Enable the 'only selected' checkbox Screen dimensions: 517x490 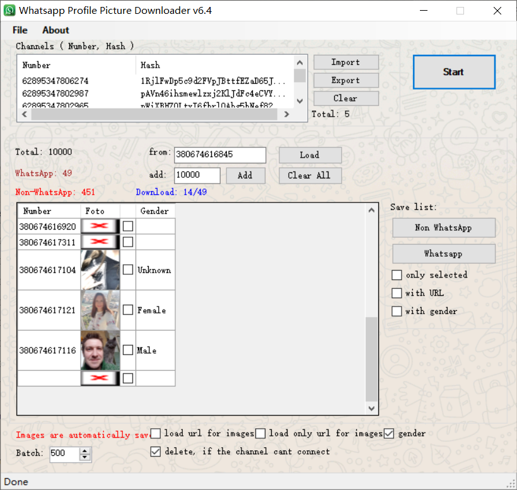pos(397,275)
